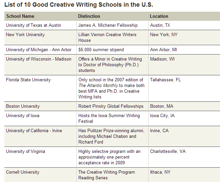Select University of Michigan - Ann Arbor

click(x=39, y=50)
